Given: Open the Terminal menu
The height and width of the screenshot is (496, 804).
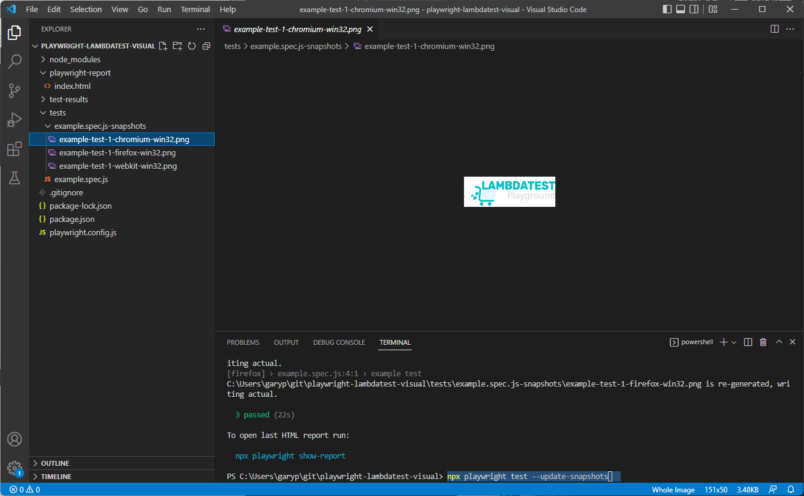Looking at the screenshot, I should point(195,9).
